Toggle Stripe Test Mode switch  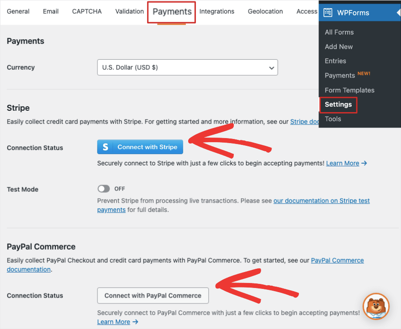click(103, 189)
